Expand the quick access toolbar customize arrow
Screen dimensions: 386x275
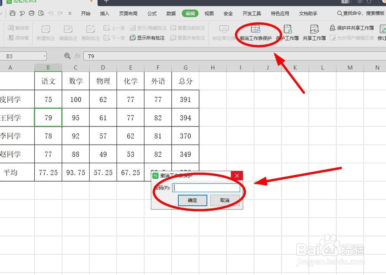(x=70, y=13)
